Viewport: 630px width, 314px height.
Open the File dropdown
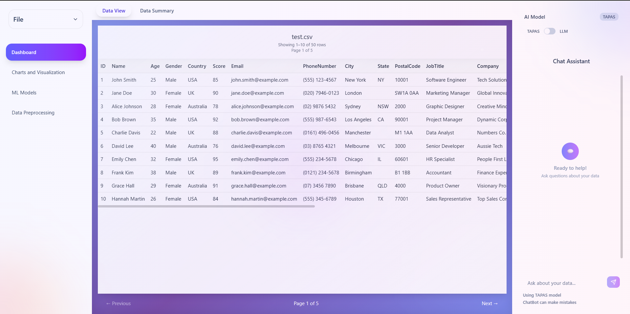pos(46,19)
